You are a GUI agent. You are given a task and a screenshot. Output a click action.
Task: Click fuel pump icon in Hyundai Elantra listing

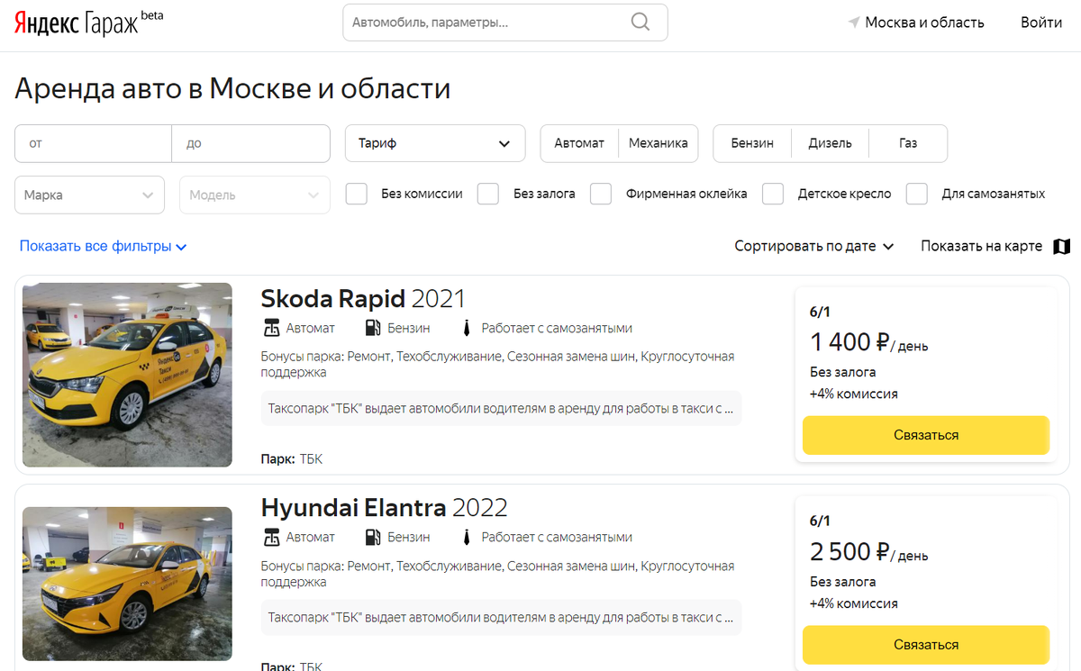point(373,537)
